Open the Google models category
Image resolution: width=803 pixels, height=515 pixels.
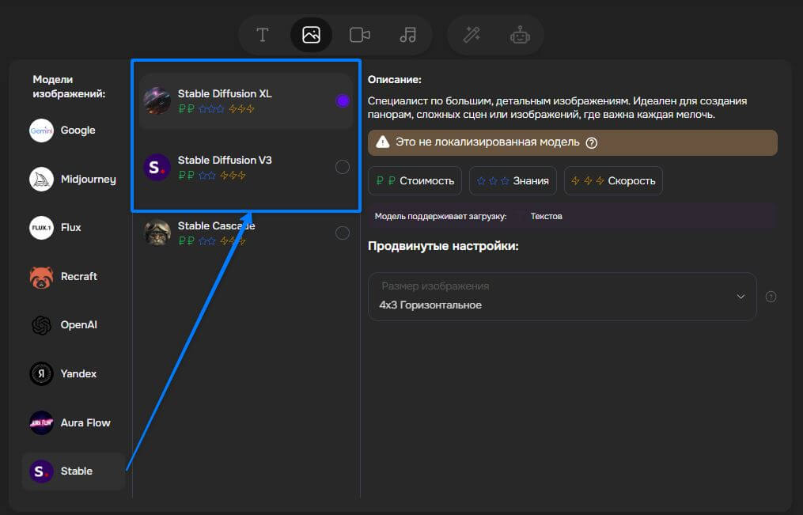(77, 131)
